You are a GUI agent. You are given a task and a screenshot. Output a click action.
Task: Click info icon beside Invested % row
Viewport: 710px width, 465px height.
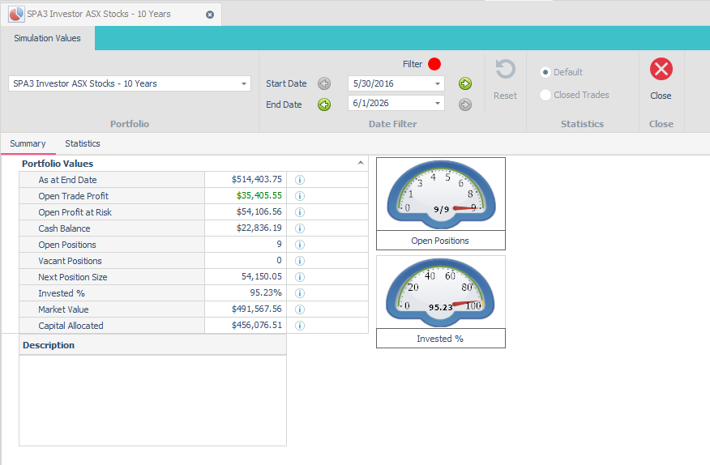click(x=300, y=293)
